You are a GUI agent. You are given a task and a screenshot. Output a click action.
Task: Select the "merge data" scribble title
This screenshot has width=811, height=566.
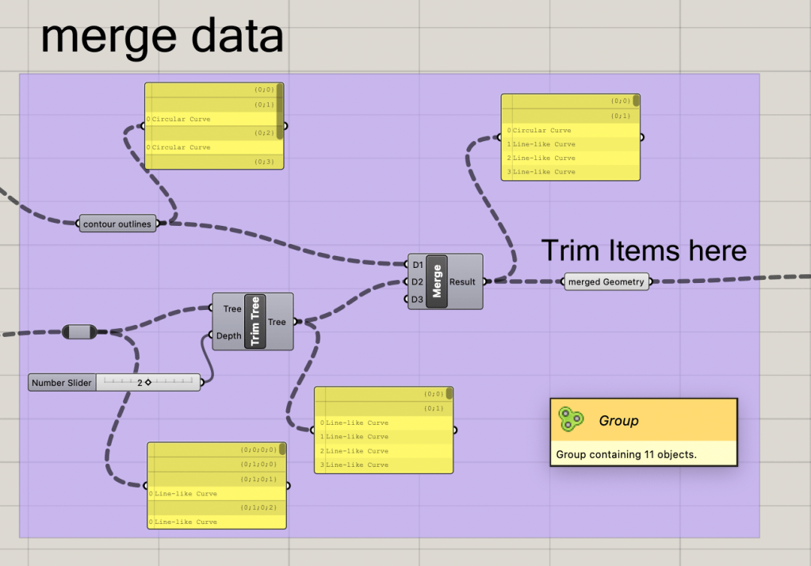(x=162, y=36)
